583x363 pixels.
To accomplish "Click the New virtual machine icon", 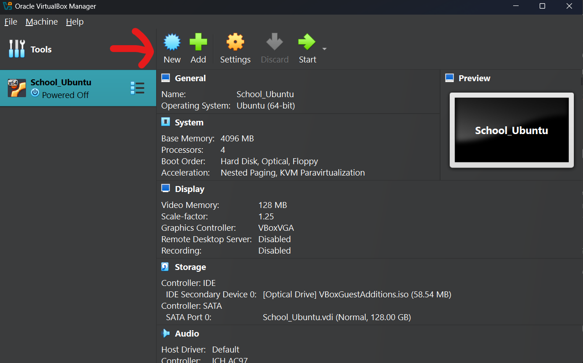I will (172, 42).
